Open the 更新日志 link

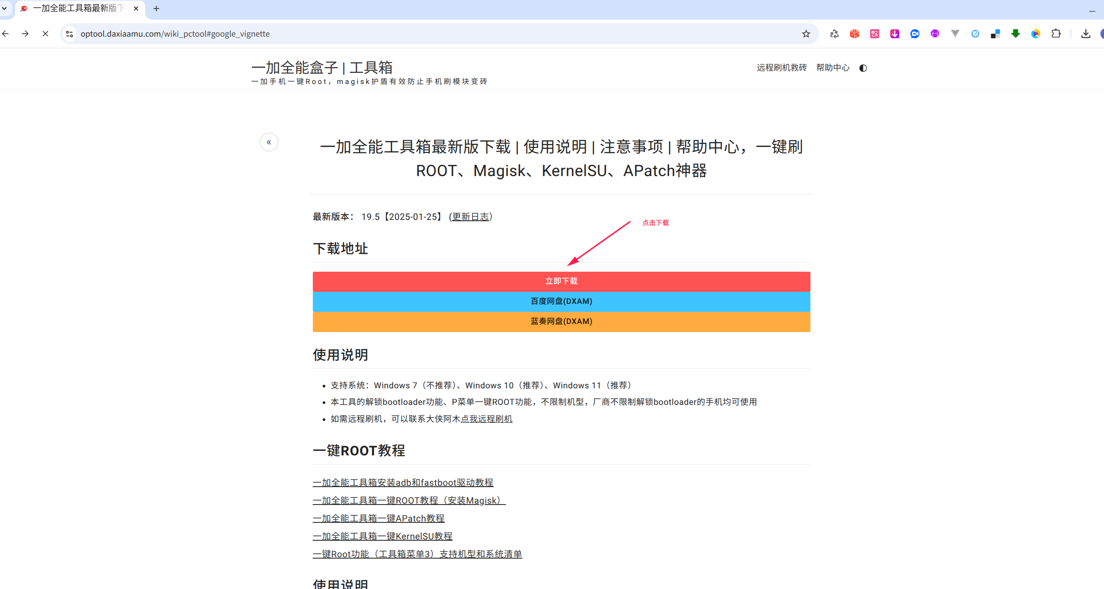tap(470, 217)
